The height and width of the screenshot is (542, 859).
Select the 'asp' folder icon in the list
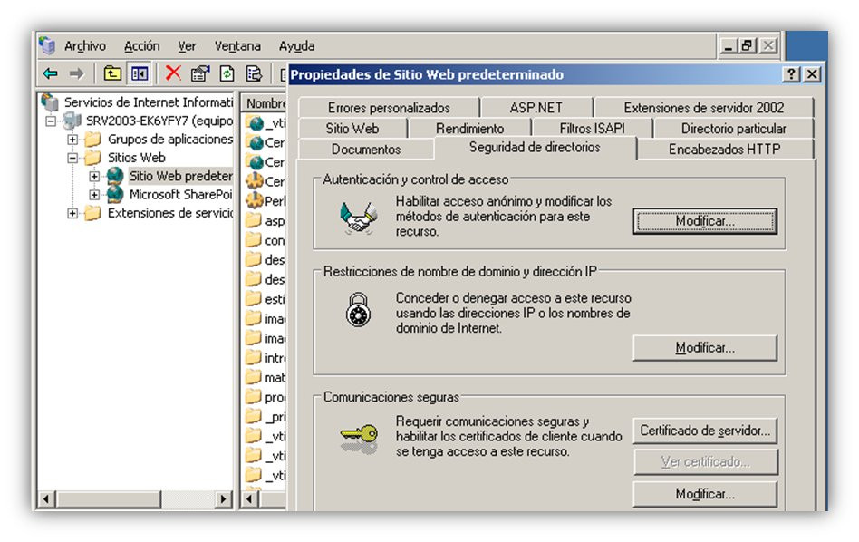pos(254,220)
